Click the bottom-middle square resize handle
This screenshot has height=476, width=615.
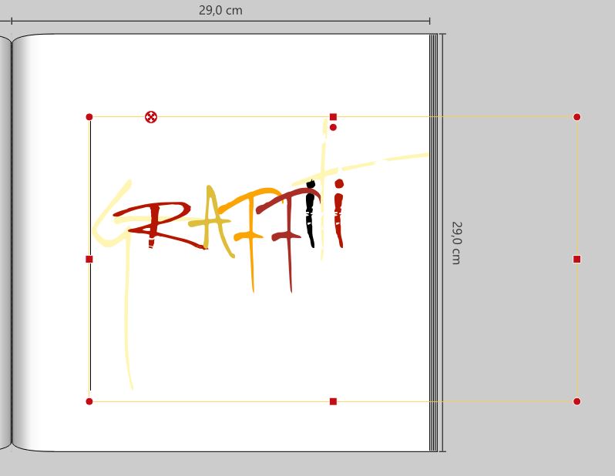pyautogui.click(x=333, y=401)
